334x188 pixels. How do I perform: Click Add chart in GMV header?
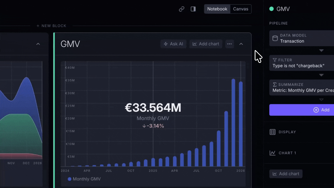[x=206, y=44]
